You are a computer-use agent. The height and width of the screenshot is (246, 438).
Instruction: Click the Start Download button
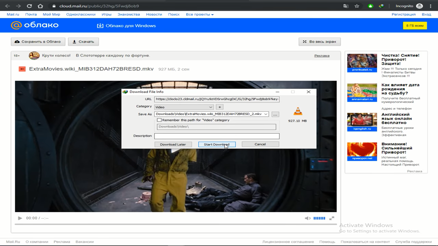[x=217, y=144]
